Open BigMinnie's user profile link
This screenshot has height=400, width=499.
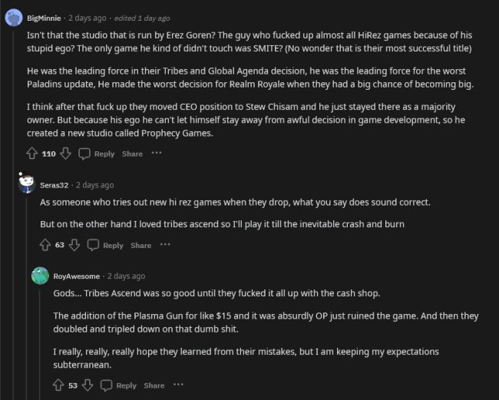45,18
